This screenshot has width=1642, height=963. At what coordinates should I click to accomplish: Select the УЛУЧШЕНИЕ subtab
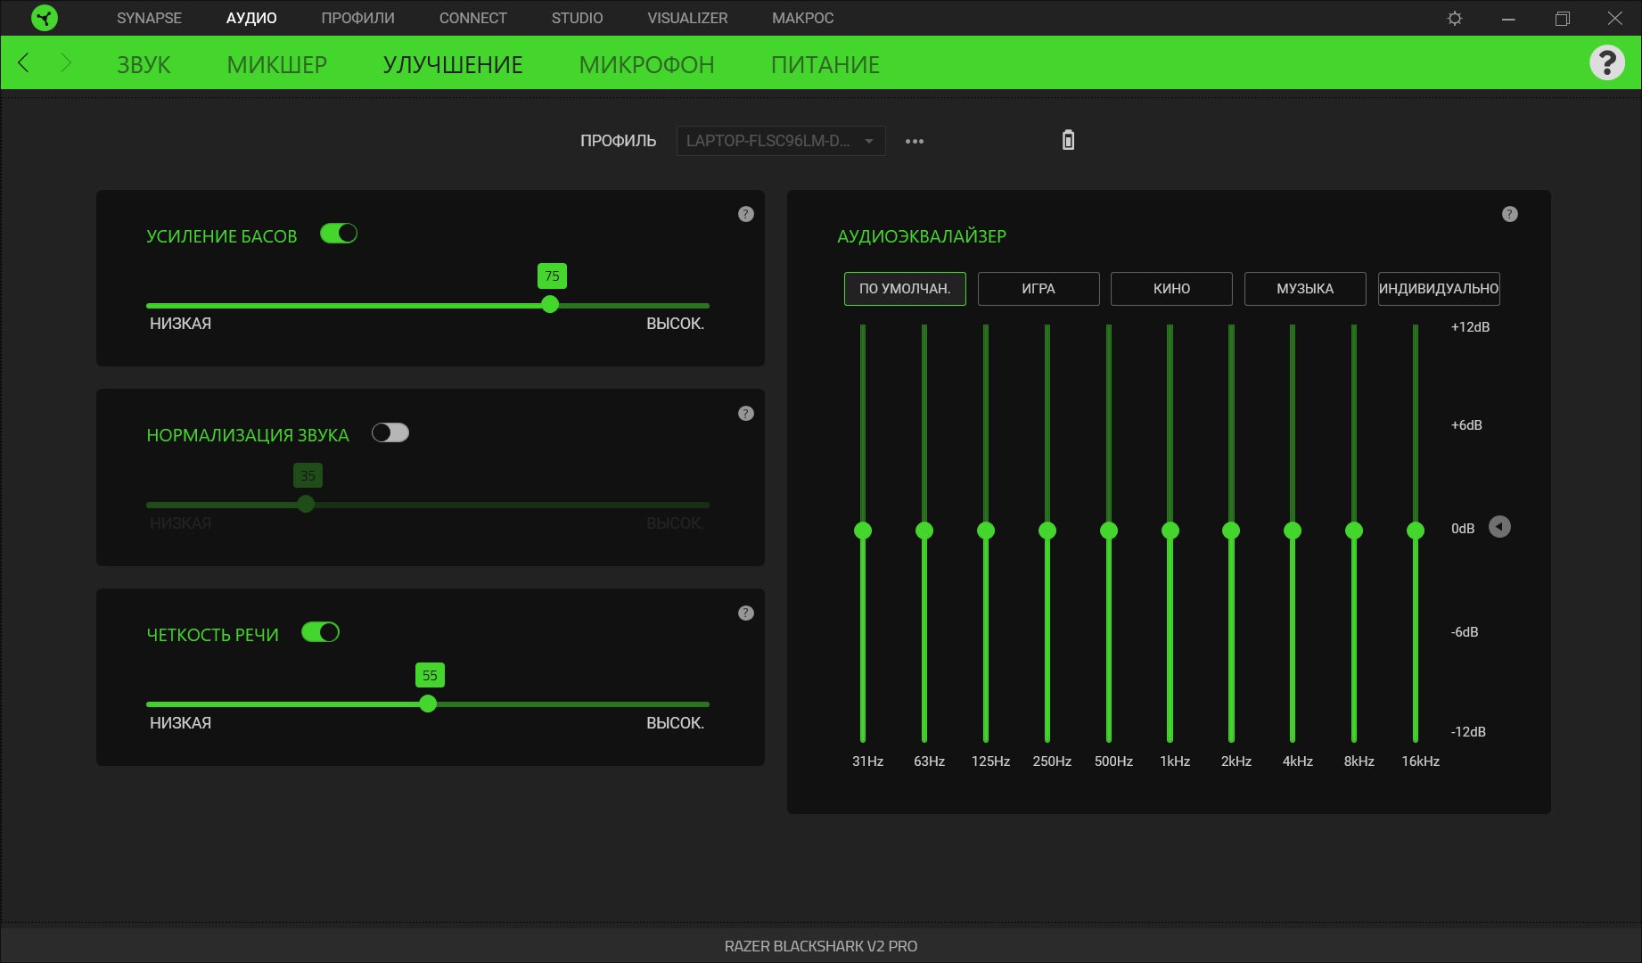pos(453,64)
